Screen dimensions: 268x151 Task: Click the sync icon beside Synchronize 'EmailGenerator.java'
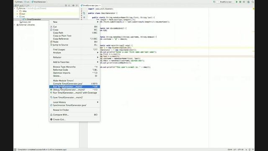[x=51, y=105]
